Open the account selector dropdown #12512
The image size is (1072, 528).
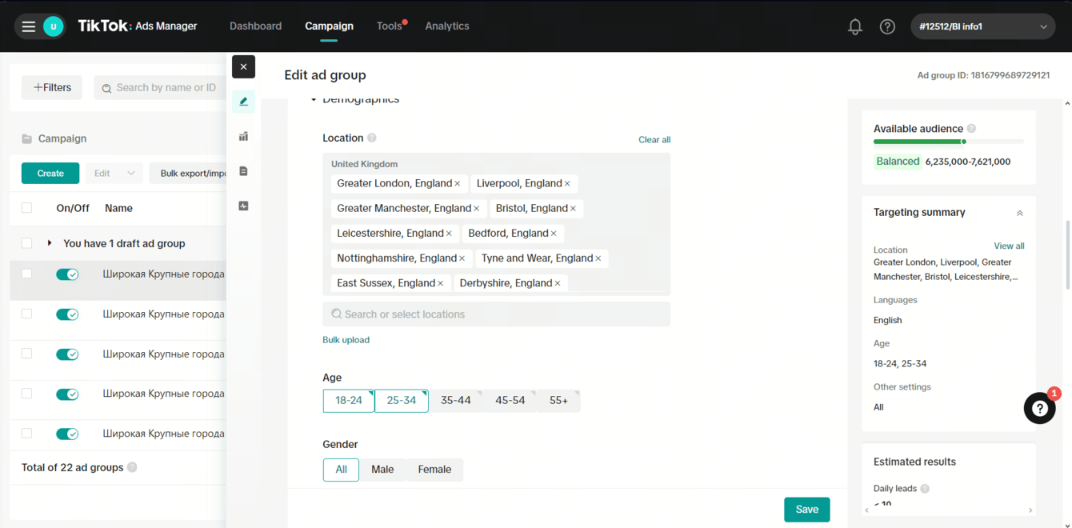(x=982, y=26)
